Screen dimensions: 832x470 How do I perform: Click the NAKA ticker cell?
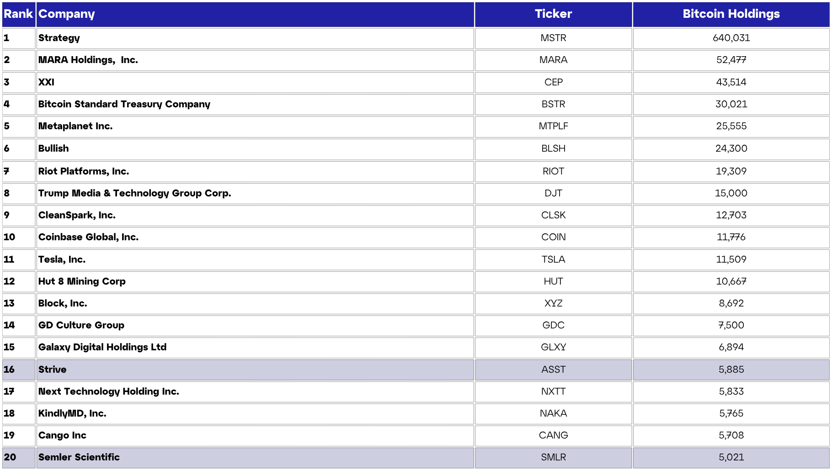553,414
